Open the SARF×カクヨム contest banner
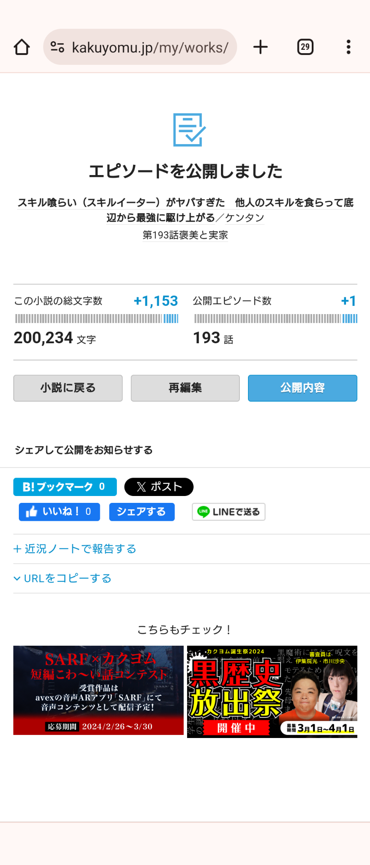370x865 pixels. coord(98,690)
